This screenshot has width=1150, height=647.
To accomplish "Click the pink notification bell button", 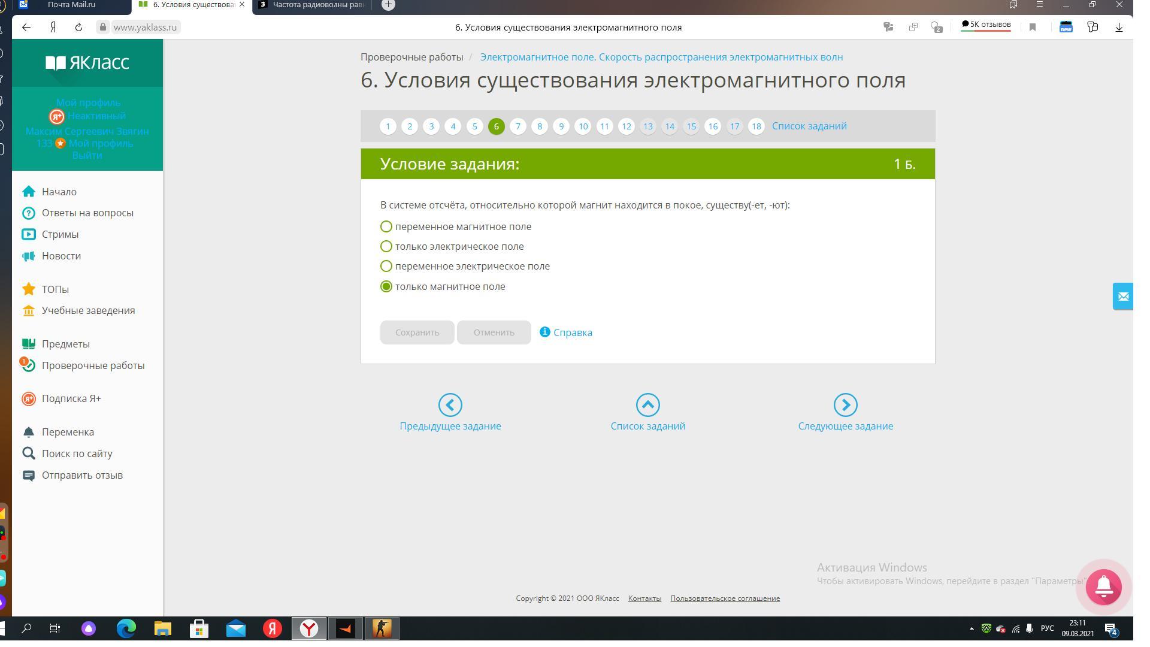I will pos(1103,587).
